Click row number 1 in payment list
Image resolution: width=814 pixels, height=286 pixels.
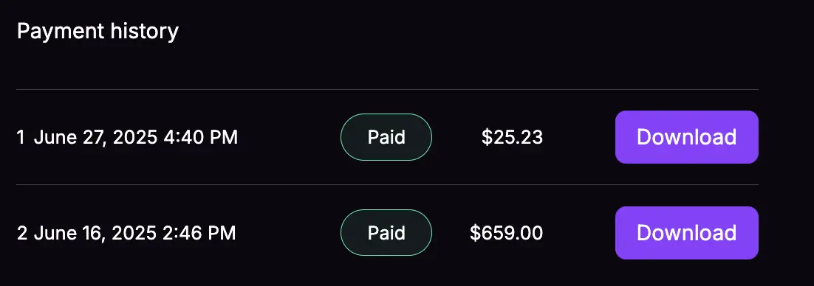[x=21, y=137]
